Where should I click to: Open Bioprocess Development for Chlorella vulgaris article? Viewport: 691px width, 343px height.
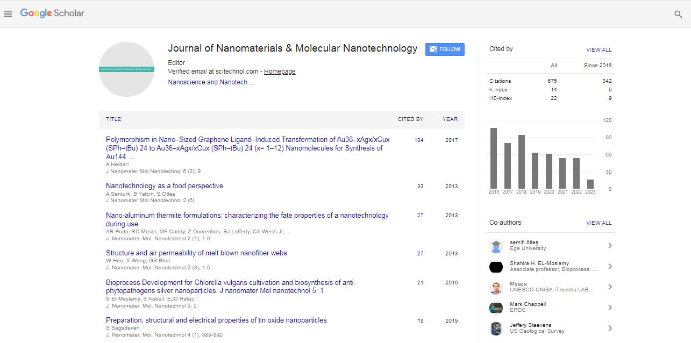point(231,287)
